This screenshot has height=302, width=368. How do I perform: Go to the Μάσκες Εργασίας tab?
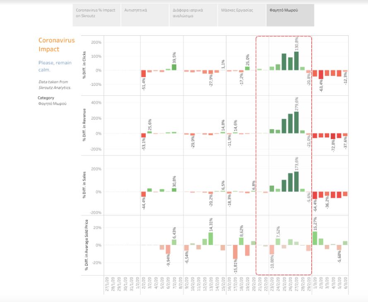click(x=241, y=16)
